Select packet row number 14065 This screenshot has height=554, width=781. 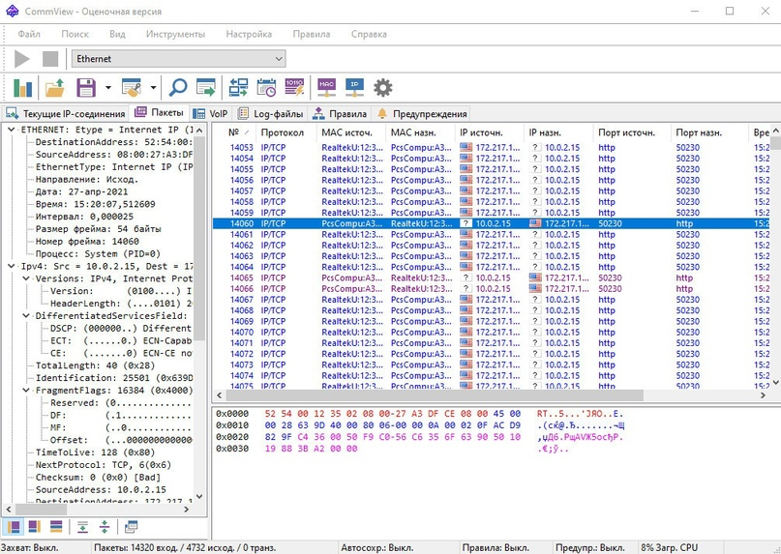(241, 277)
